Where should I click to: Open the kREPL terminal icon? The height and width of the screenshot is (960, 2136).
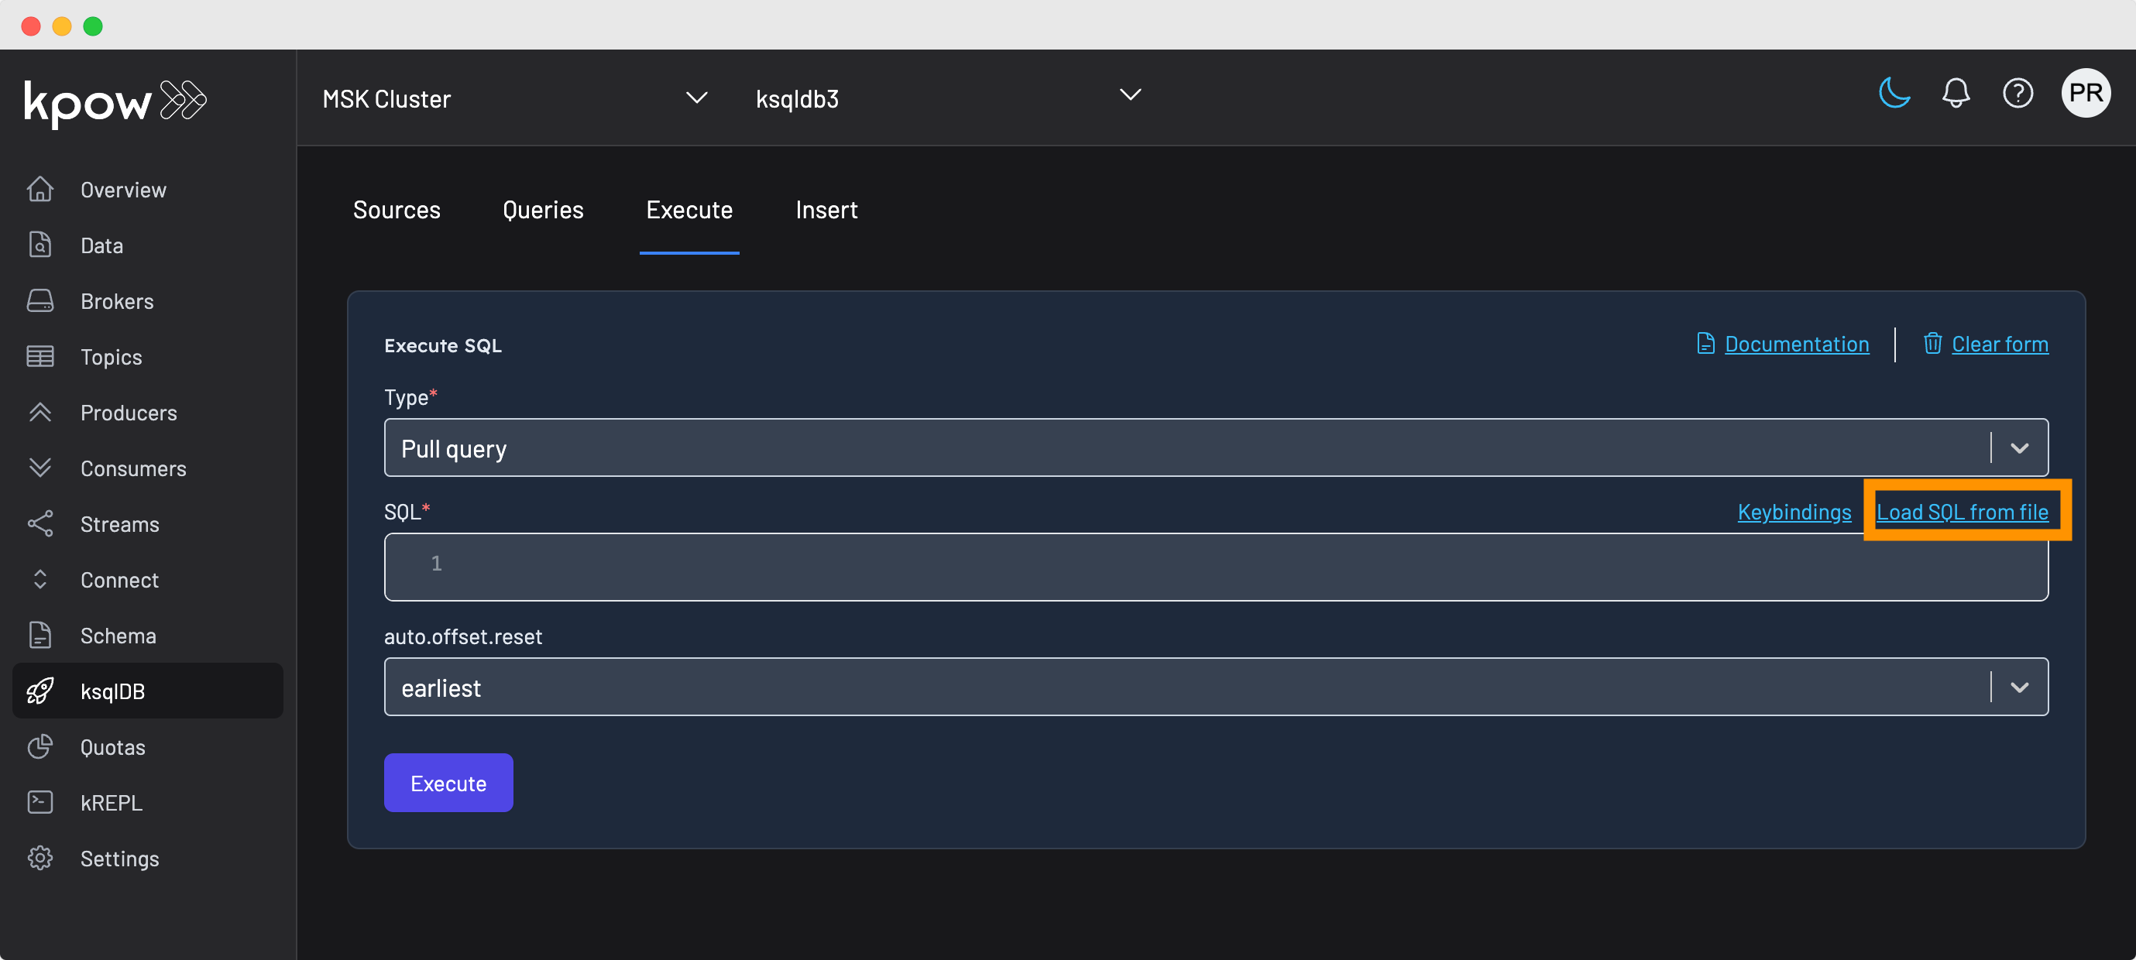tap(40, 801)
